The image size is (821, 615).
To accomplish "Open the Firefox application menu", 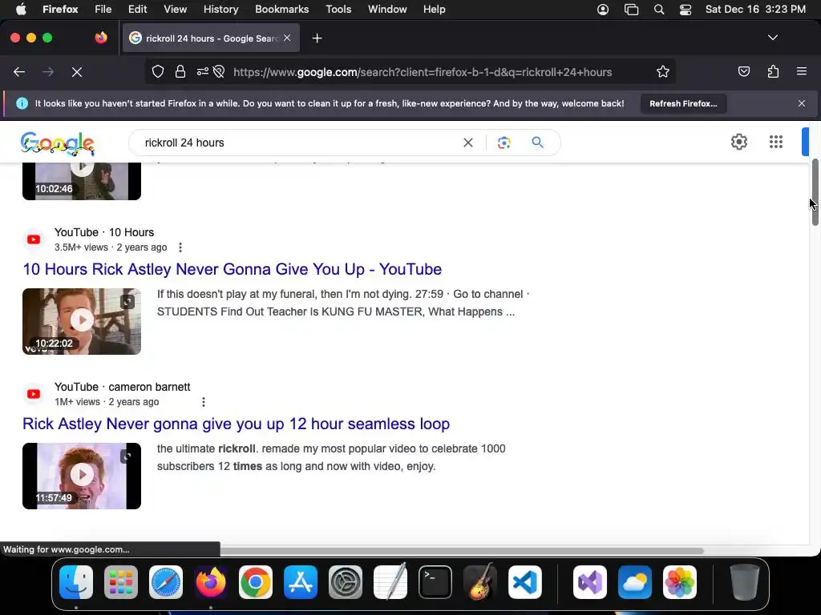I will pos(60,9).
